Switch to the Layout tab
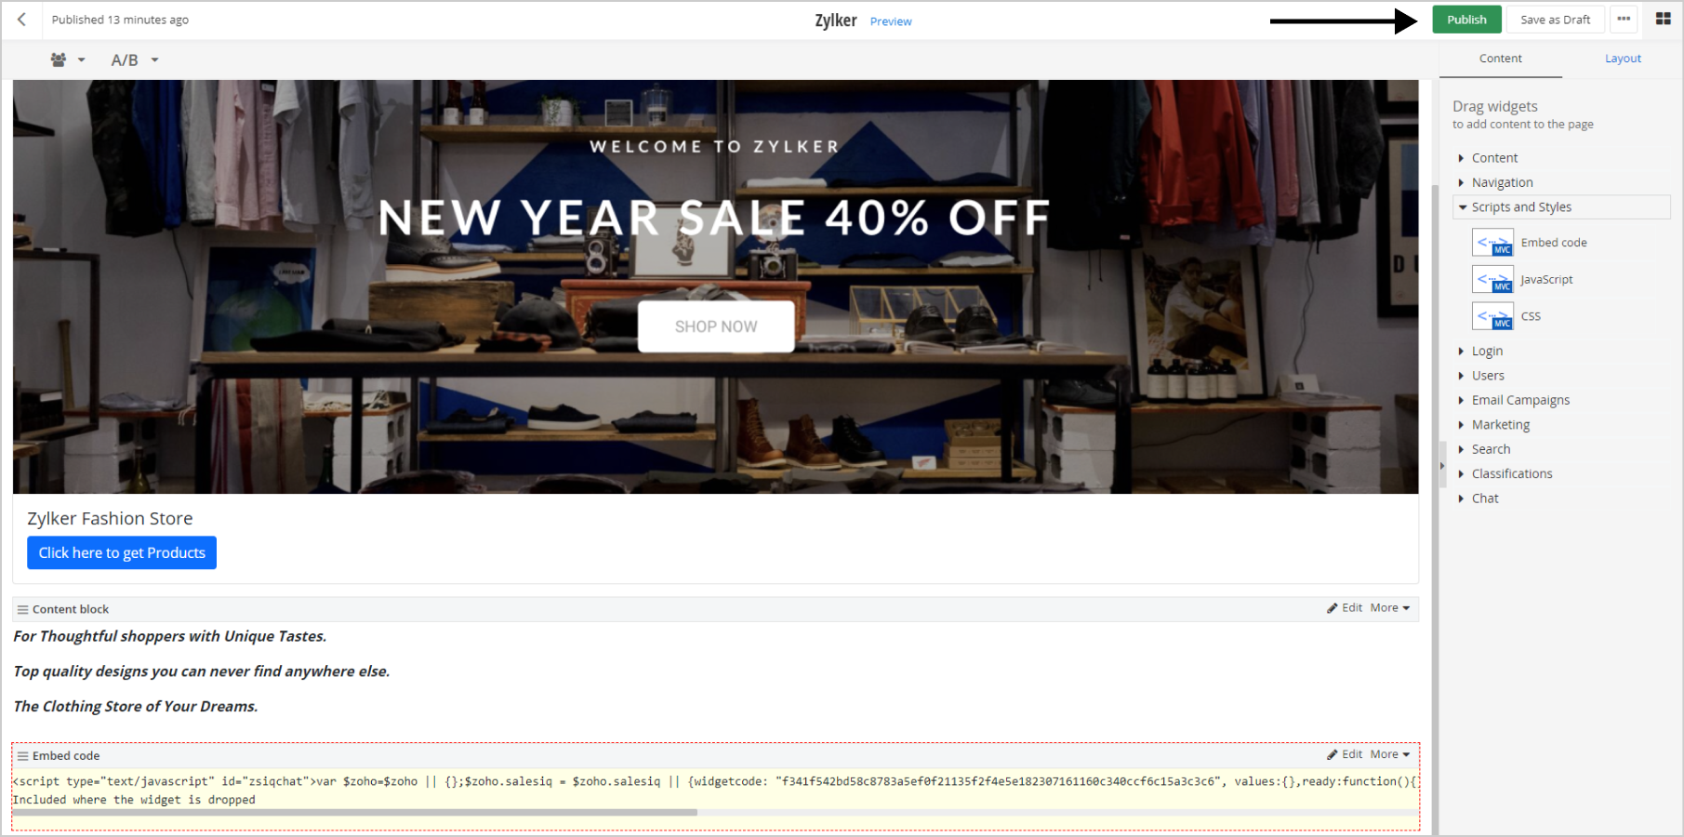 (x=1623, y=59)
